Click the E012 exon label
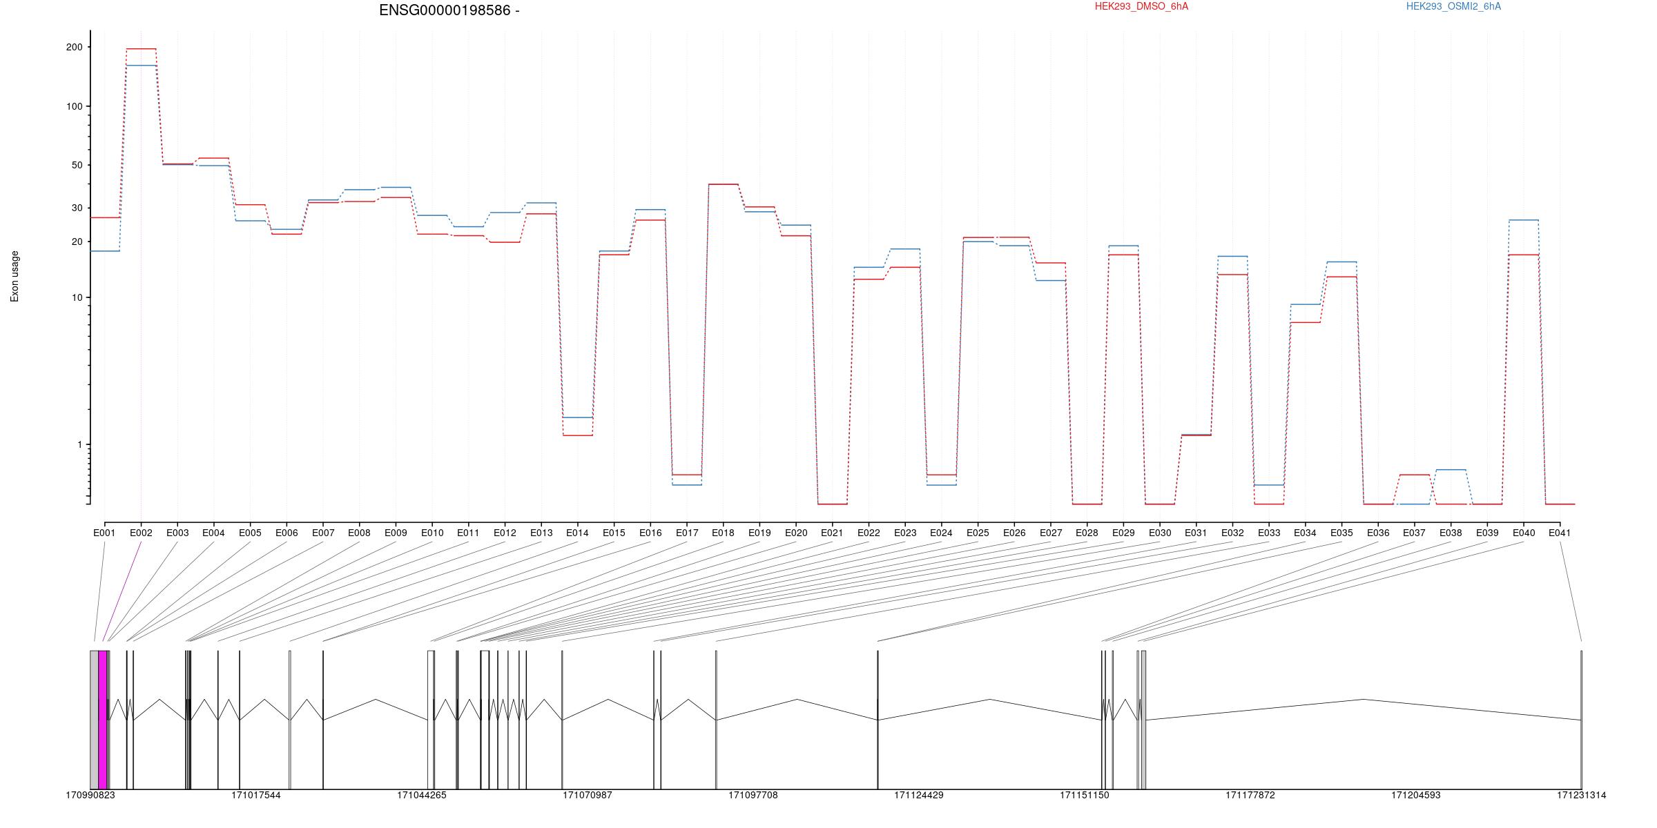The width and height of the screenshot is (1657, 828). click(505, 533)
